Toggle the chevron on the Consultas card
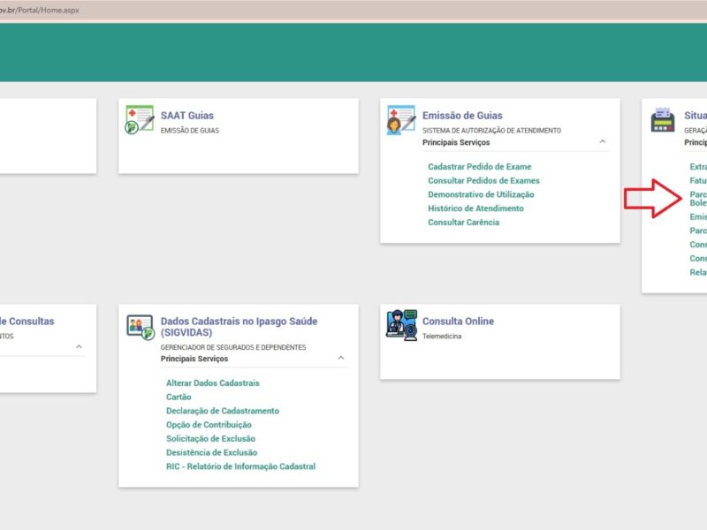 (x=79, y=347)
